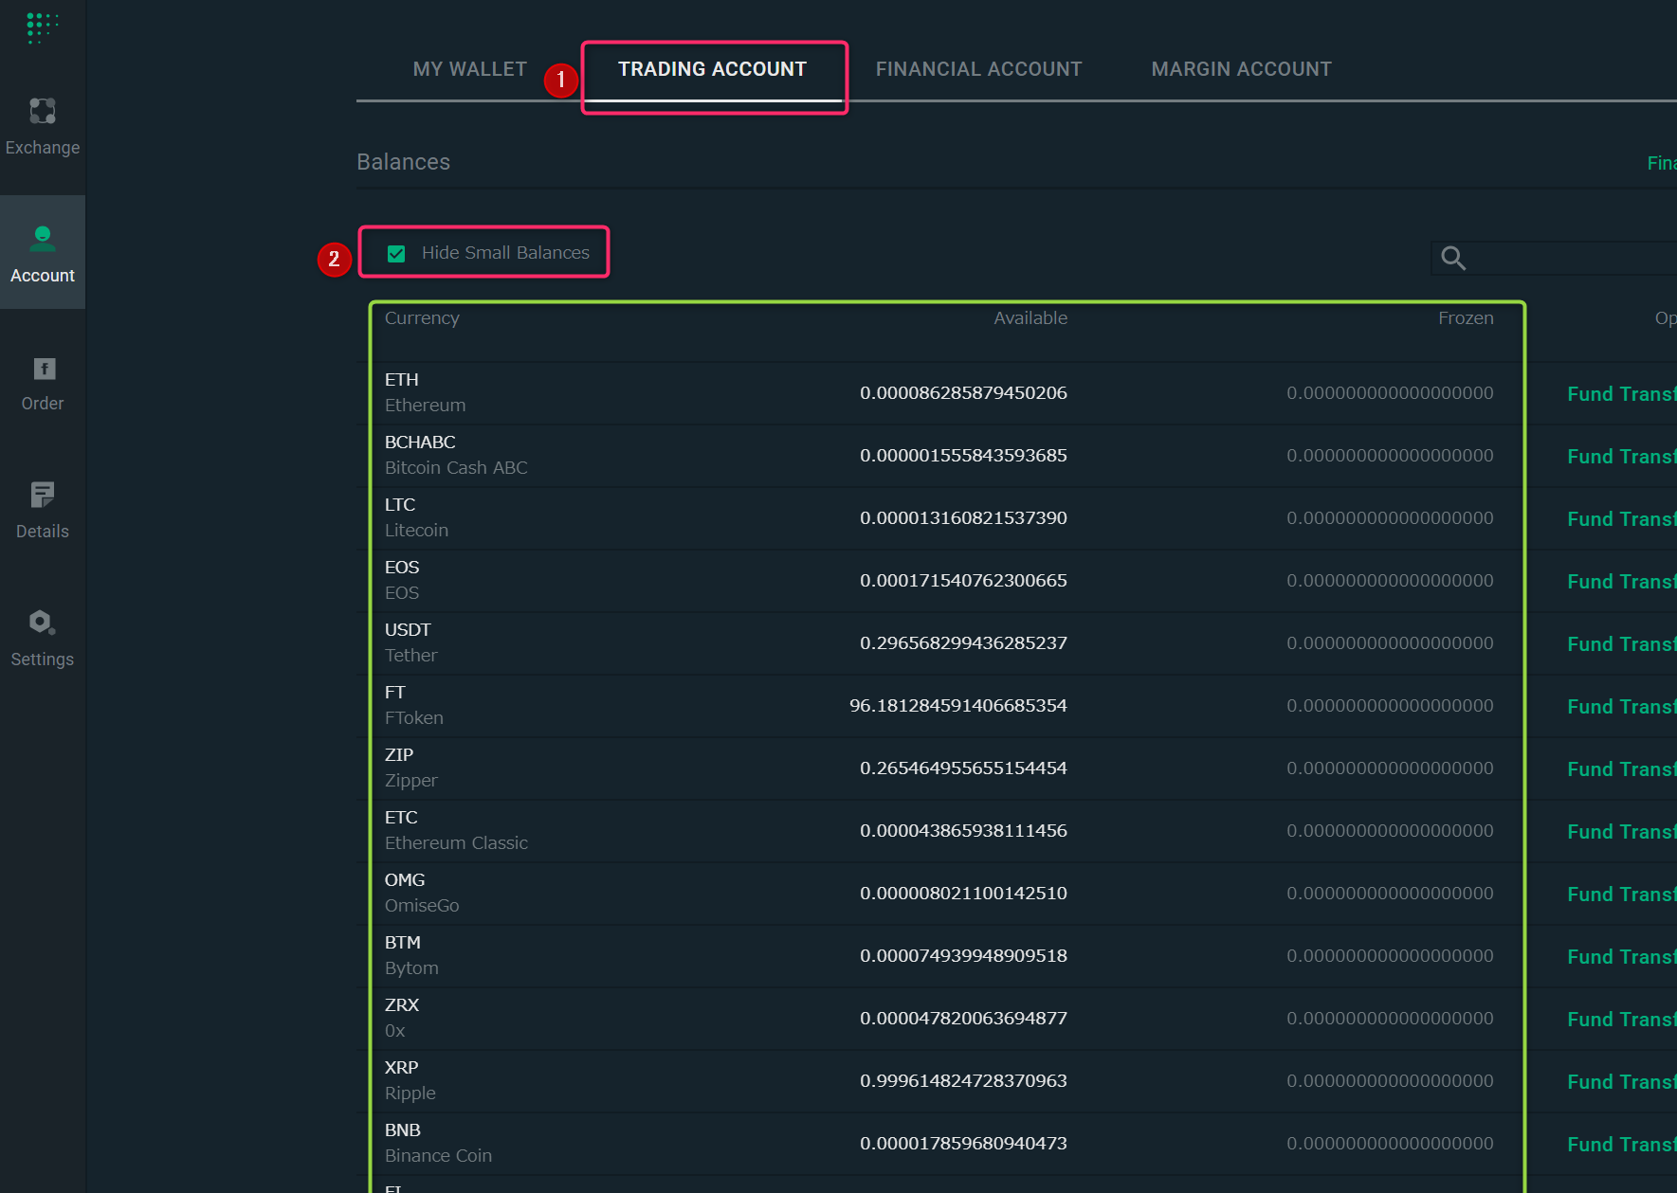Click Fund Transfer for EOS

point(1621,582)
